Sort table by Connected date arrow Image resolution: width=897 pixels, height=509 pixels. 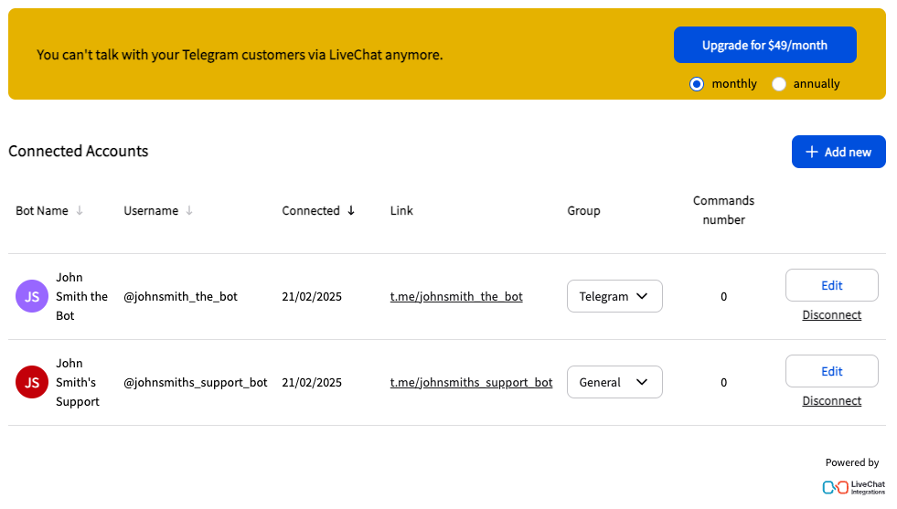click(351, 210)
